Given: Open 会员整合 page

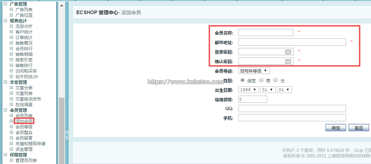Looking at the screenshot, I should [x=24, y=132].
